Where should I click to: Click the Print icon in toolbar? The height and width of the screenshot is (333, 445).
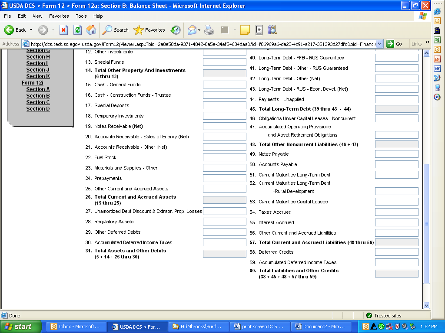click(209, 30)
